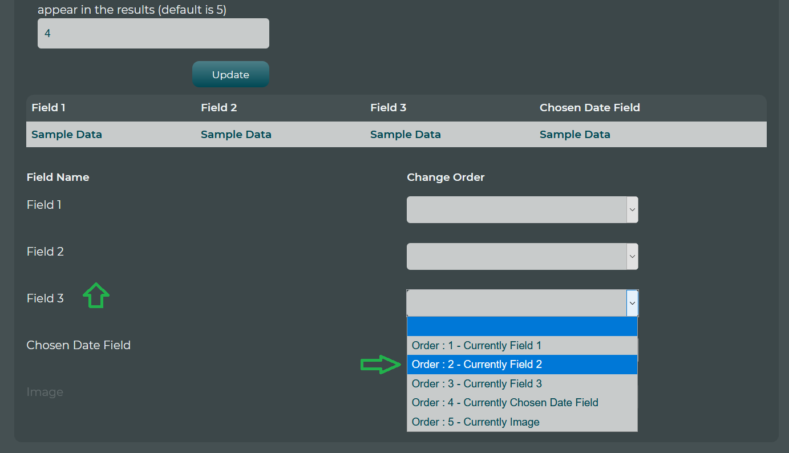Choose Order : 4 - Currently Chosen Date Field
Image resolution: width=789 pixels, height=453 pixels.
pyautogui.click(x=522, y=403)
